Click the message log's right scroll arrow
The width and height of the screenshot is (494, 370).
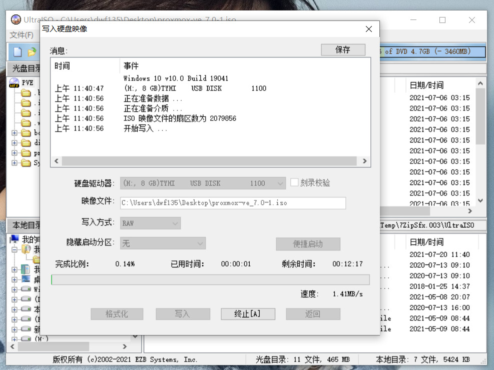(x=364, y=161)
